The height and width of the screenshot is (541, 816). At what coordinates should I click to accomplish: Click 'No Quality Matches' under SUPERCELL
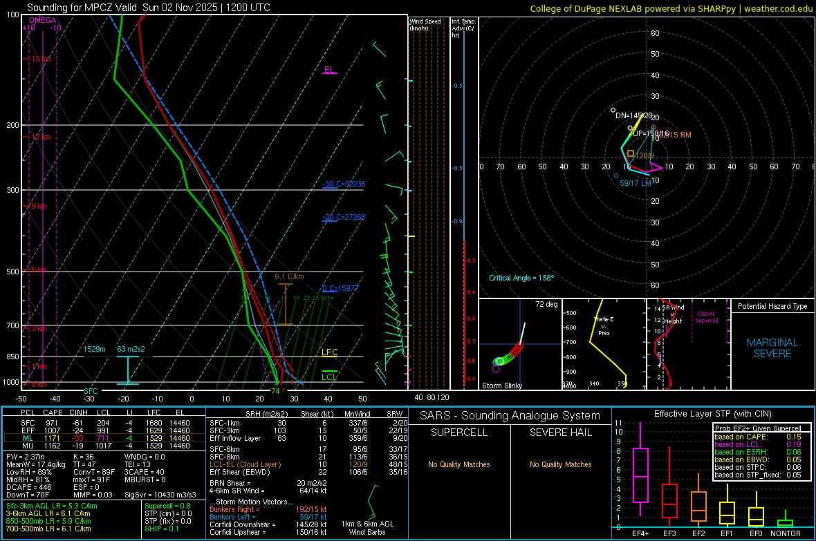click(x=459, y=464)
